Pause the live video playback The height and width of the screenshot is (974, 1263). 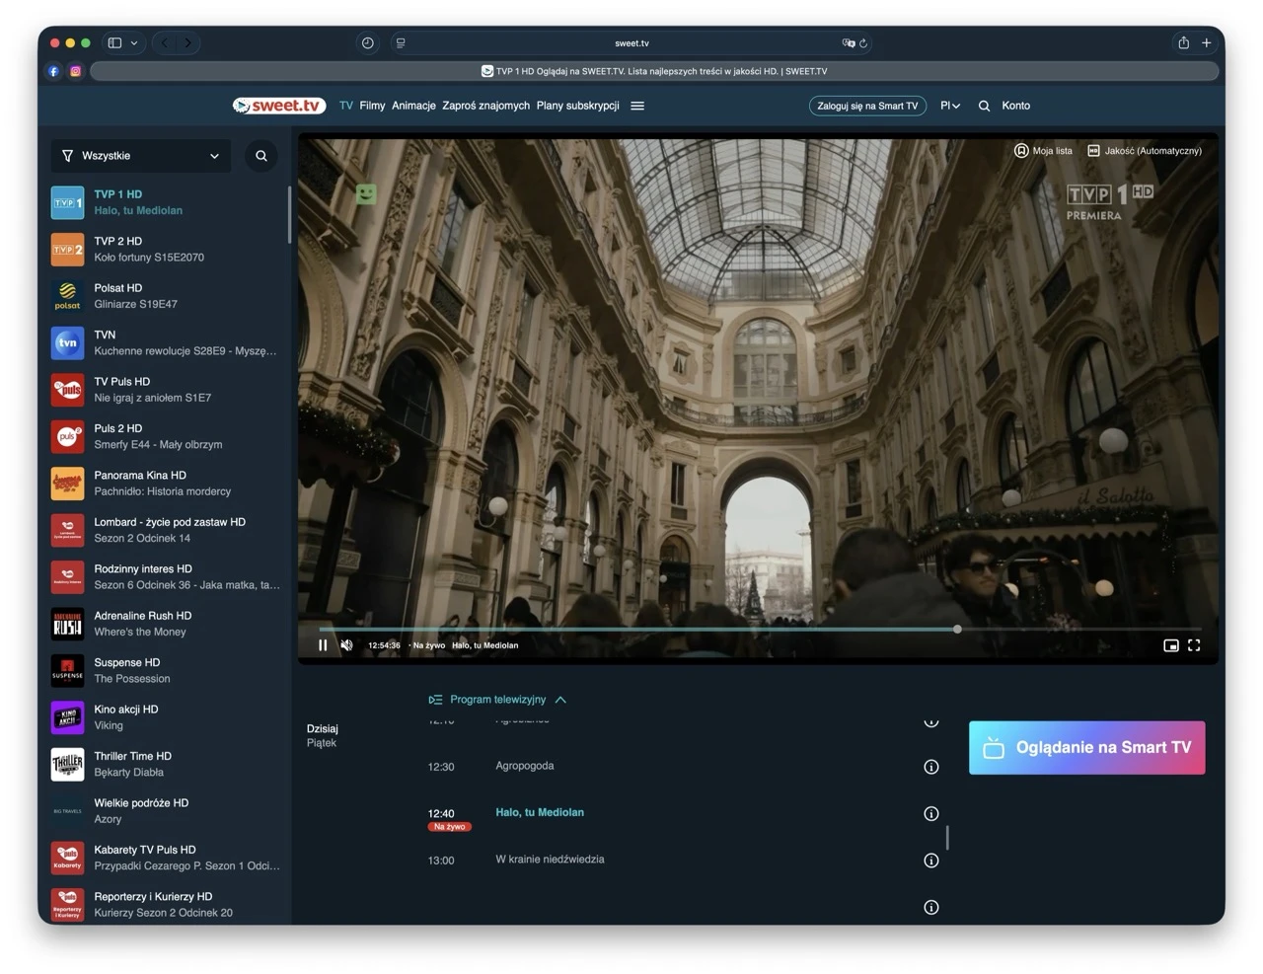pos(323,645)
